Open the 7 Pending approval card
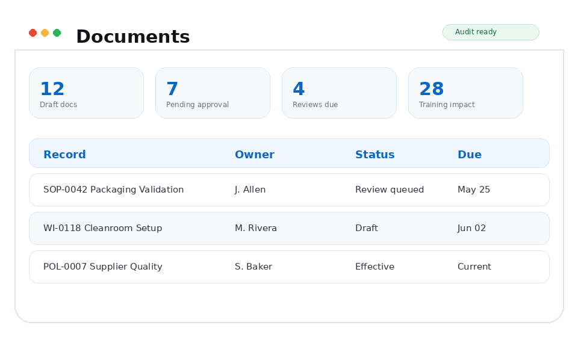Viewport: 578px width, 337px height. [213, 93]
